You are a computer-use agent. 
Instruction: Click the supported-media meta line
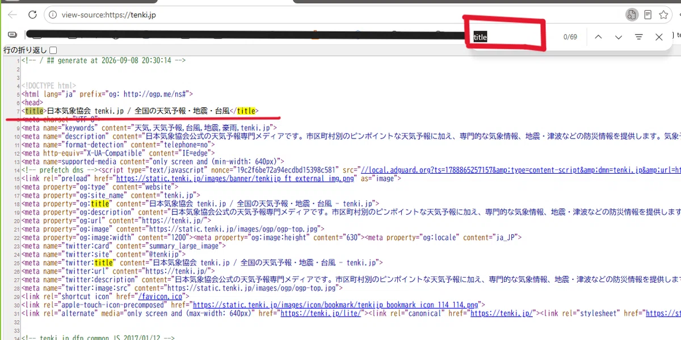pyautogui.click(x=152, y=161)
